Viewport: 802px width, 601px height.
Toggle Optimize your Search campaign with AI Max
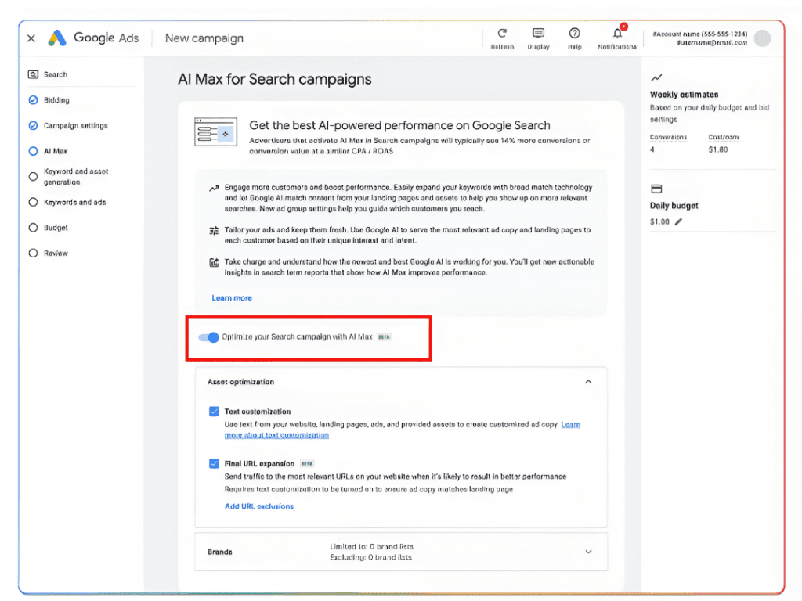[x=208, y=337]
